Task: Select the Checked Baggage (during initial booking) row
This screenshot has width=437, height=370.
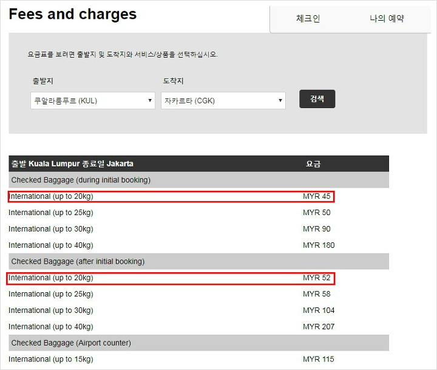Action: pyautogui.click(x=198, y=180)
